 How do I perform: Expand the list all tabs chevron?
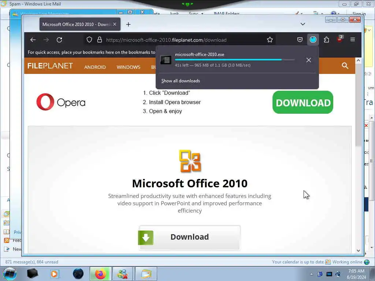(x=303, y=24)
